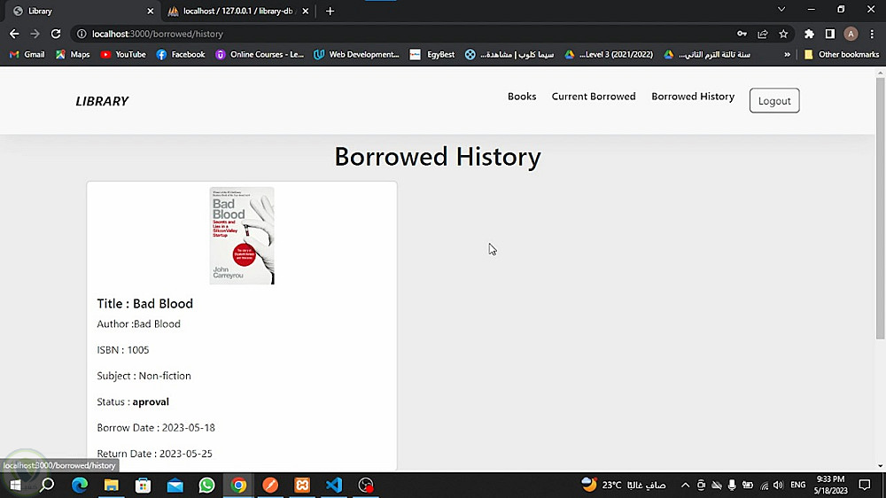Open the Facebook bookmark

181,54
